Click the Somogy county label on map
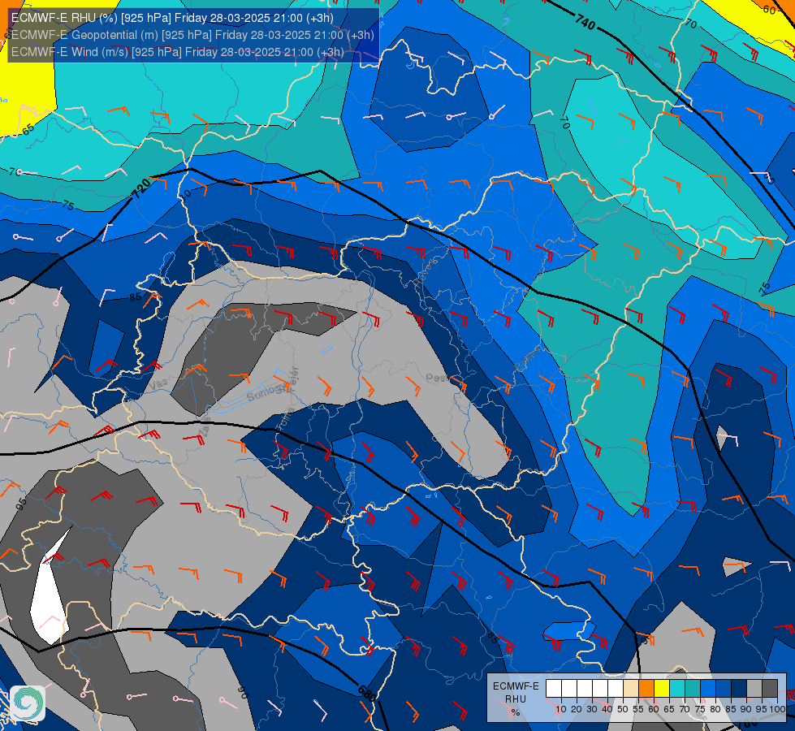Image resolution: width=795 pixels, height=731 pixels. pyautogui.click(x=268, y=391)
